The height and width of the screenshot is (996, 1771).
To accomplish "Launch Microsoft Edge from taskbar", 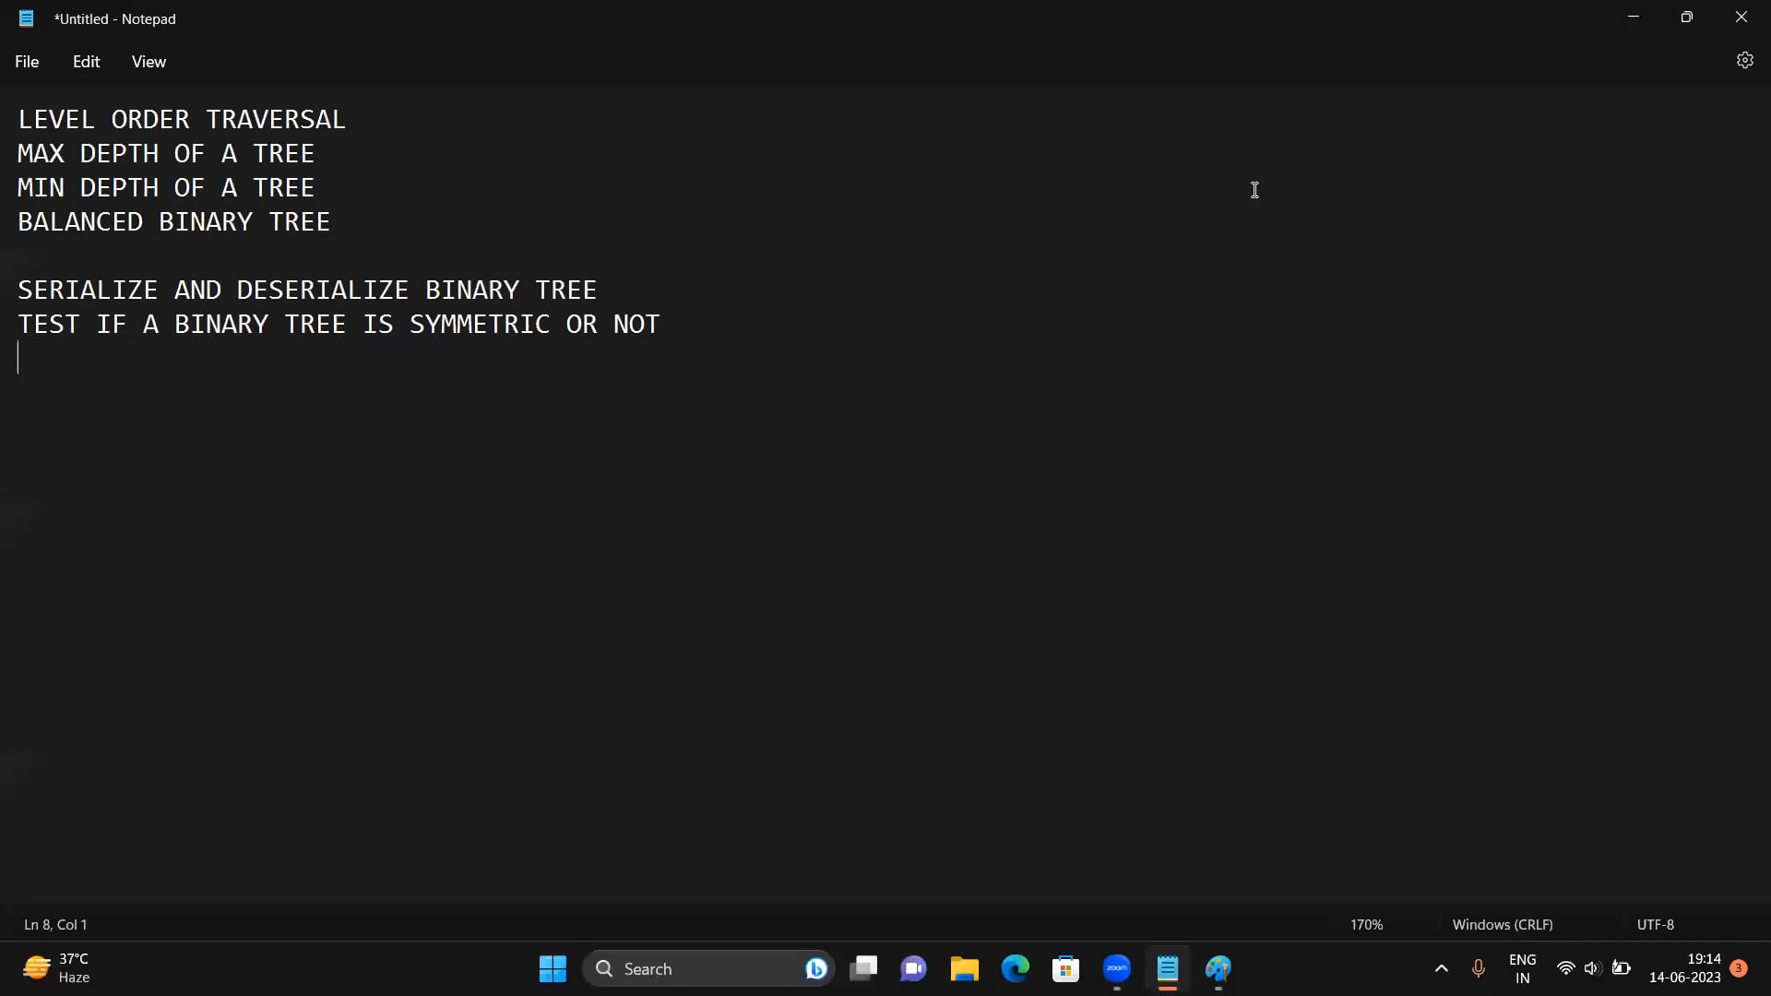I will coord(1015,968).
